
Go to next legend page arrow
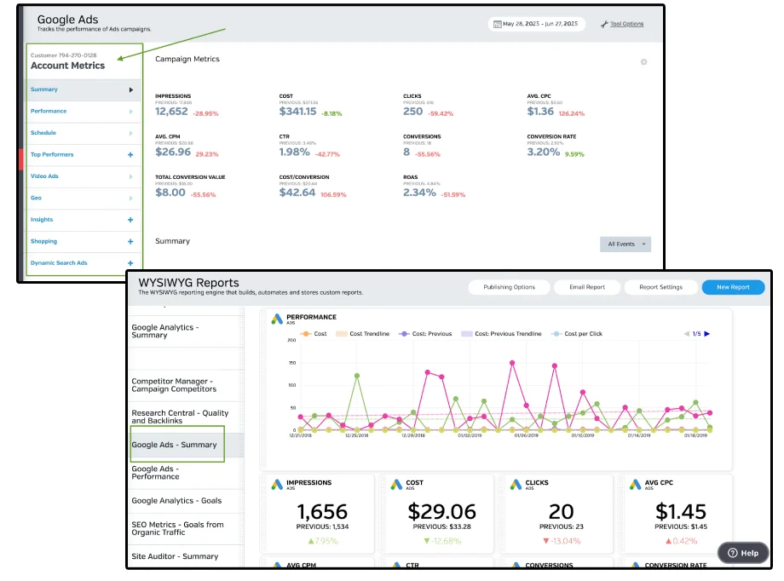click(x=706, y=334)
